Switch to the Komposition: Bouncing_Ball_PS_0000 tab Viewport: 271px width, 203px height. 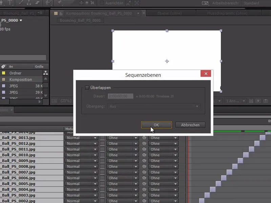(x=99, y=13)
